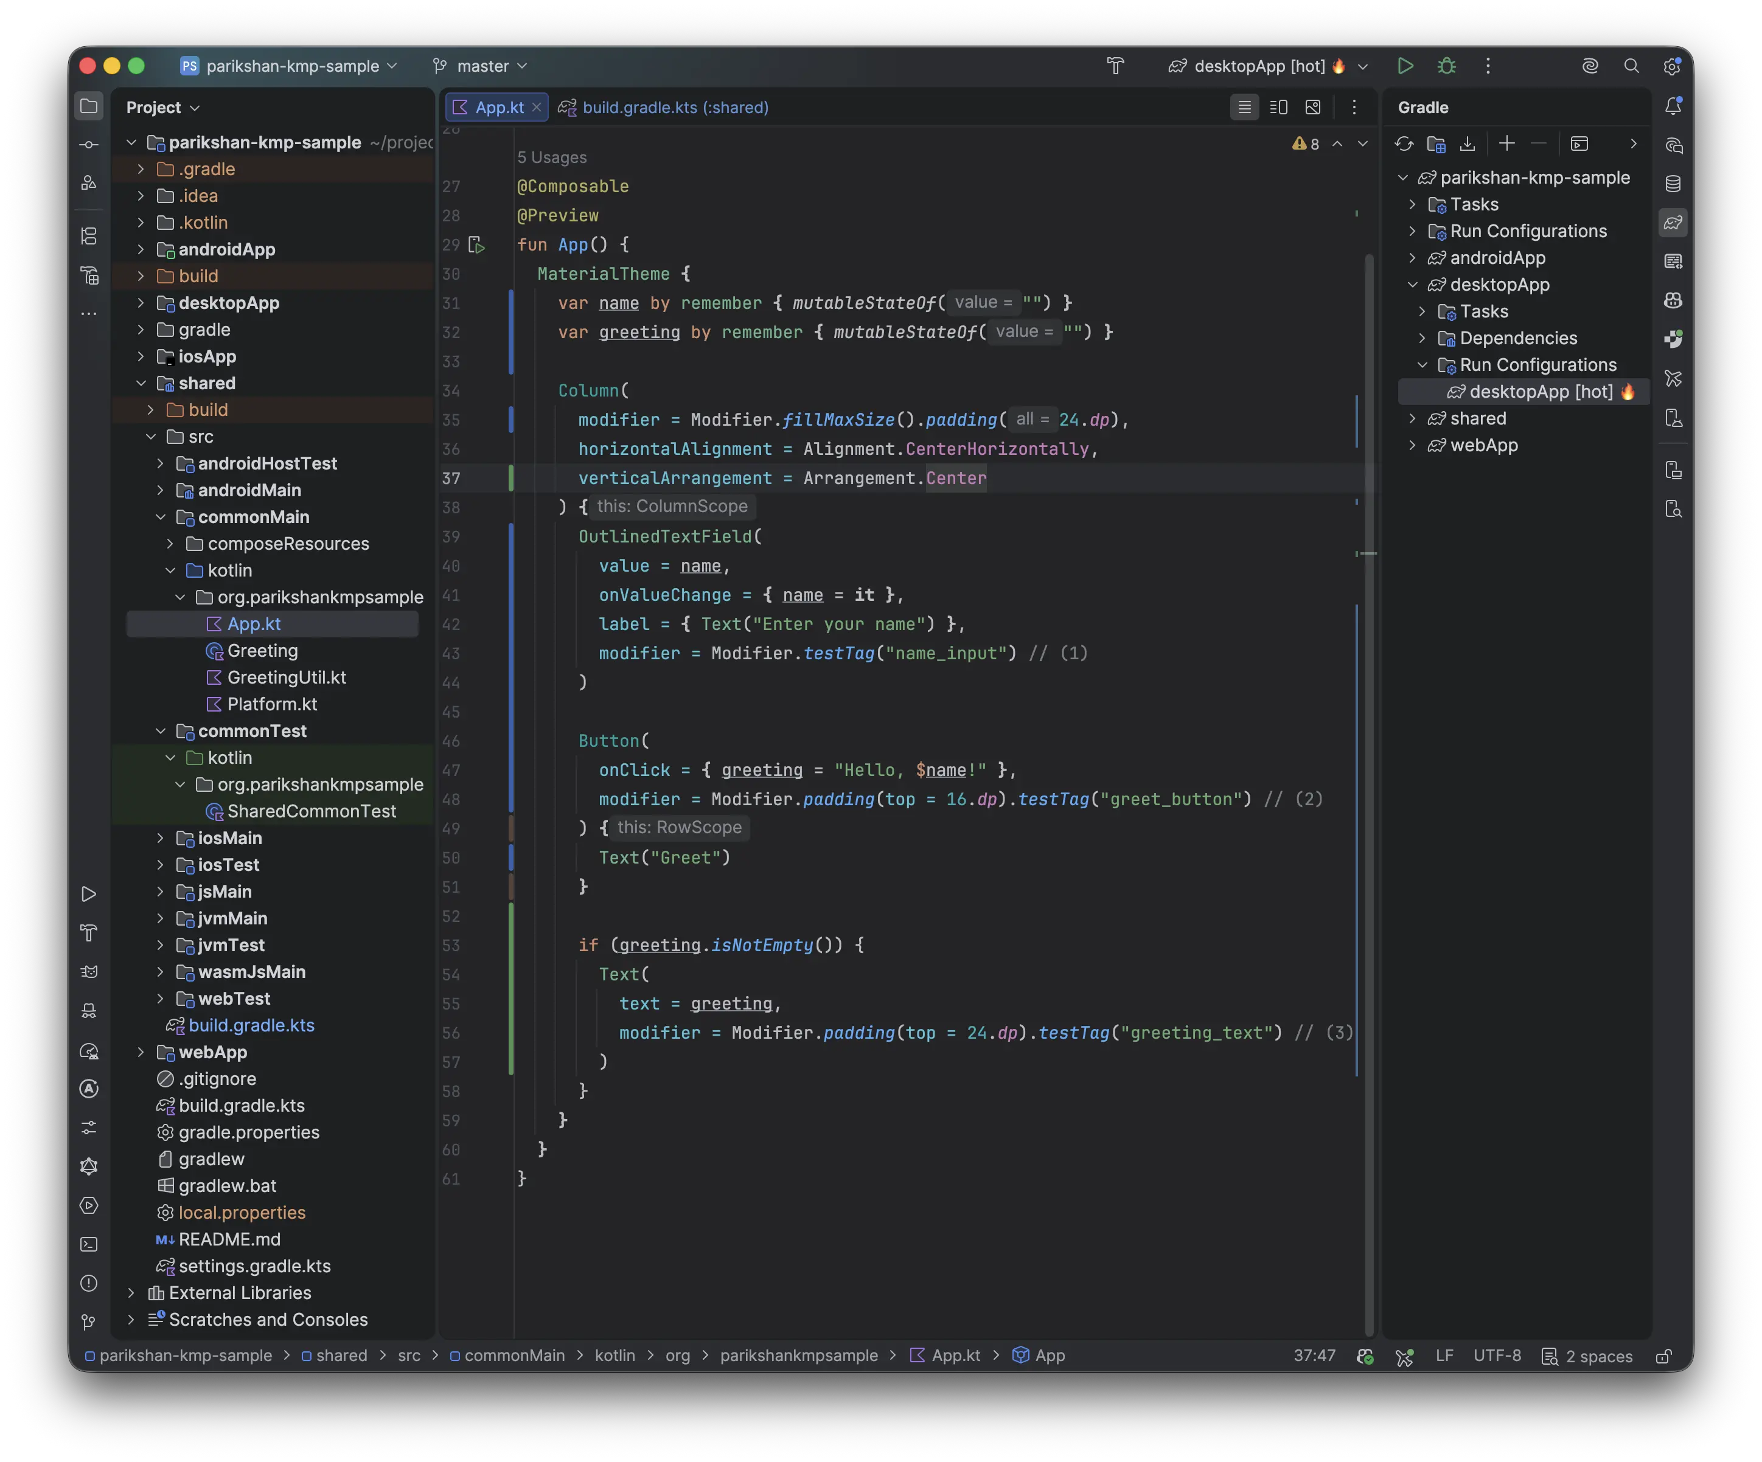Open notifications bell in right sidebar
Screen dimensions: 1762x1462
click(x=1673, y=106)
